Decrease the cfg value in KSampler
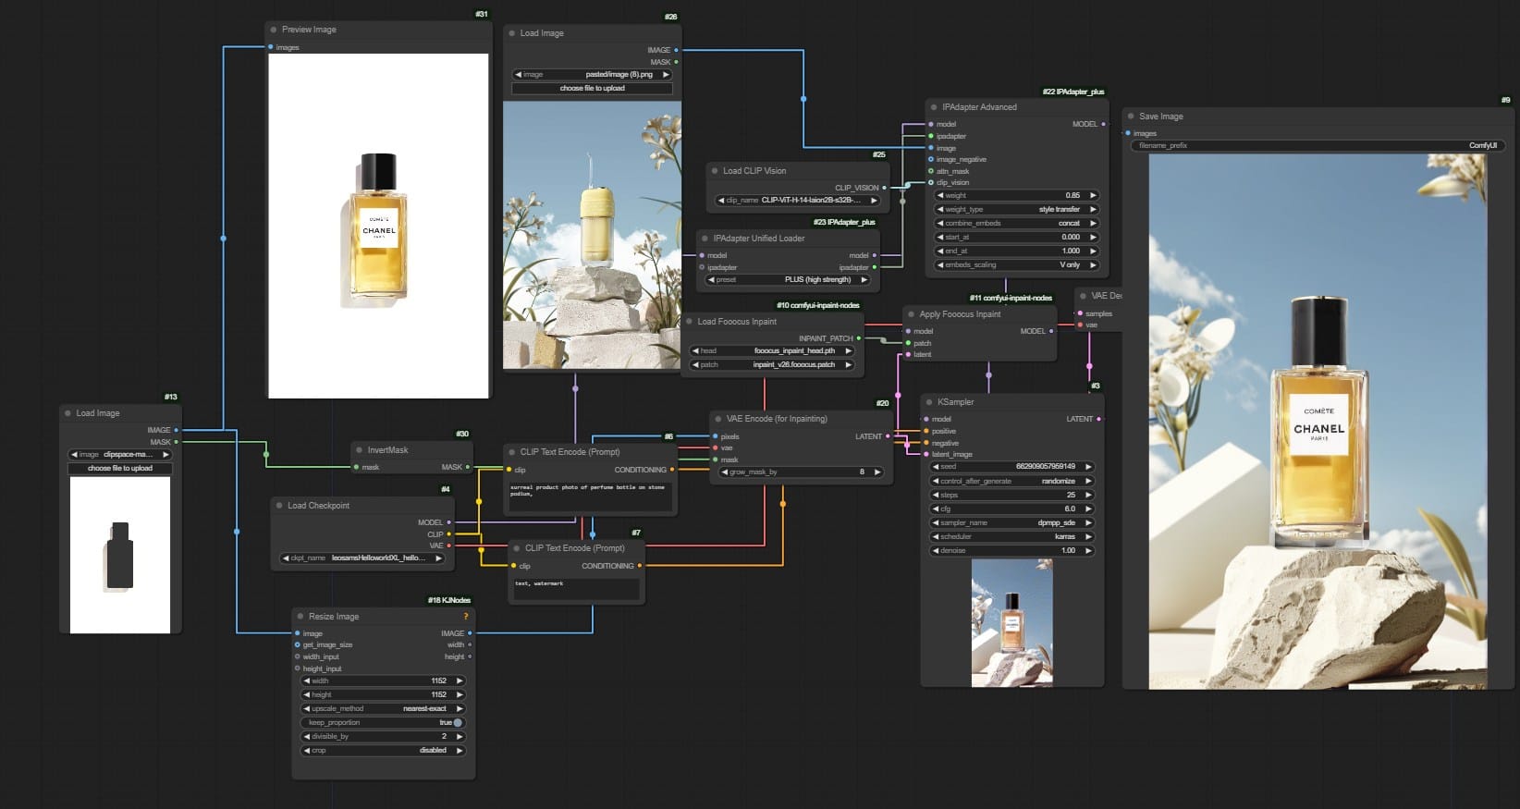Image resolution: width=1520 pixels, height=809 pixels. click(x=936, y=509)
